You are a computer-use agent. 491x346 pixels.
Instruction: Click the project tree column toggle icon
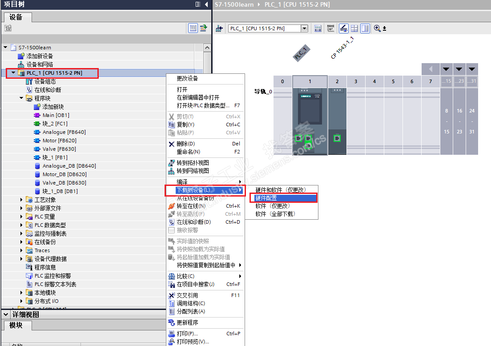coord(198,4)
